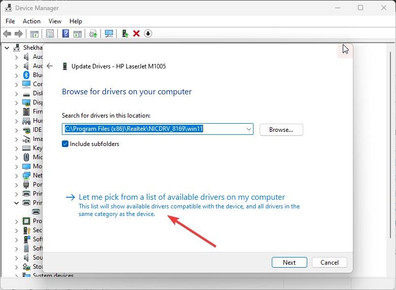Viewport: 396px width, 290px height.
Task: Click the toolbar back arrow icon
Action: tap(7, 33)
